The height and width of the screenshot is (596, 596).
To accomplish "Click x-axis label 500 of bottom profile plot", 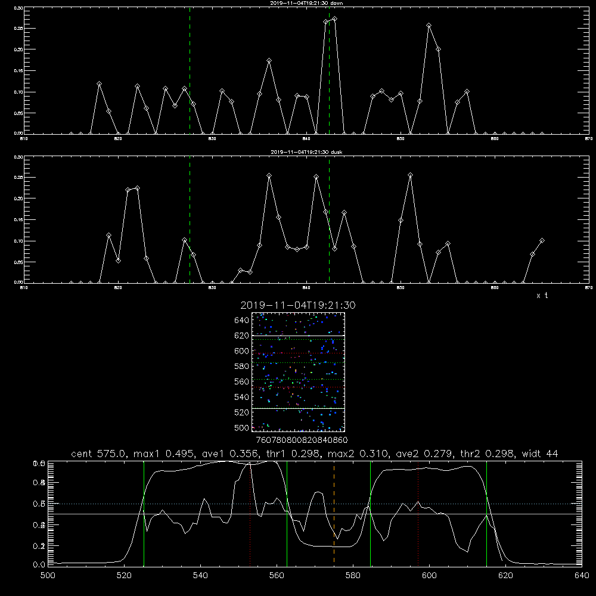I will point(48,576).
